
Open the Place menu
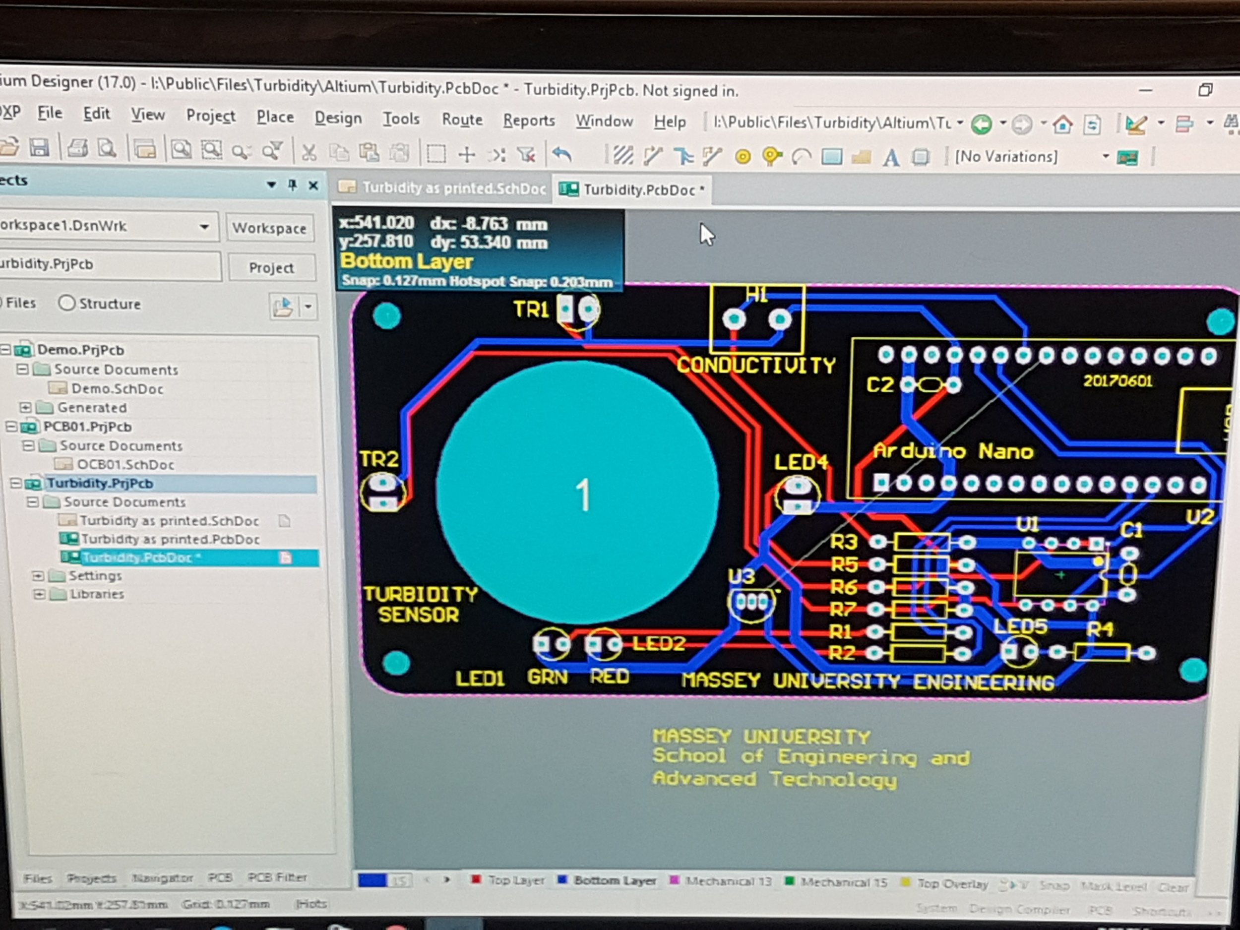[275, 117]
